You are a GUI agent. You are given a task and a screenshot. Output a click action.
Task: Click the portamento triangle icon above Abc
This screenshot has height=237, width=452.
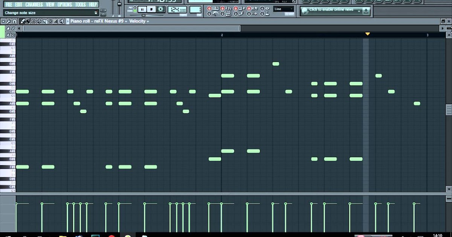click(x=8, y=28)
